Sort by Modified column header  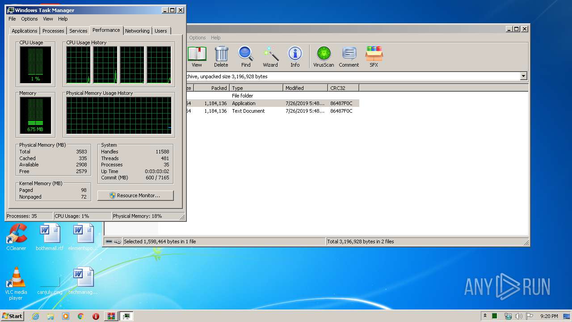tap(305, 88)
